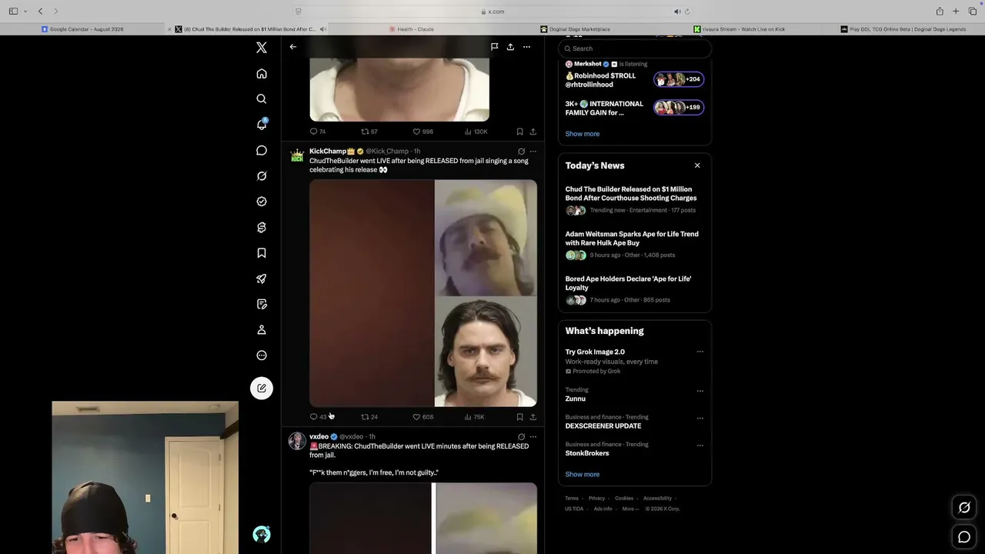Viewport: 985px width, 554px height.
Task: Open options for DEXSCREENER UPDATE trend
Action: (700, 419)
